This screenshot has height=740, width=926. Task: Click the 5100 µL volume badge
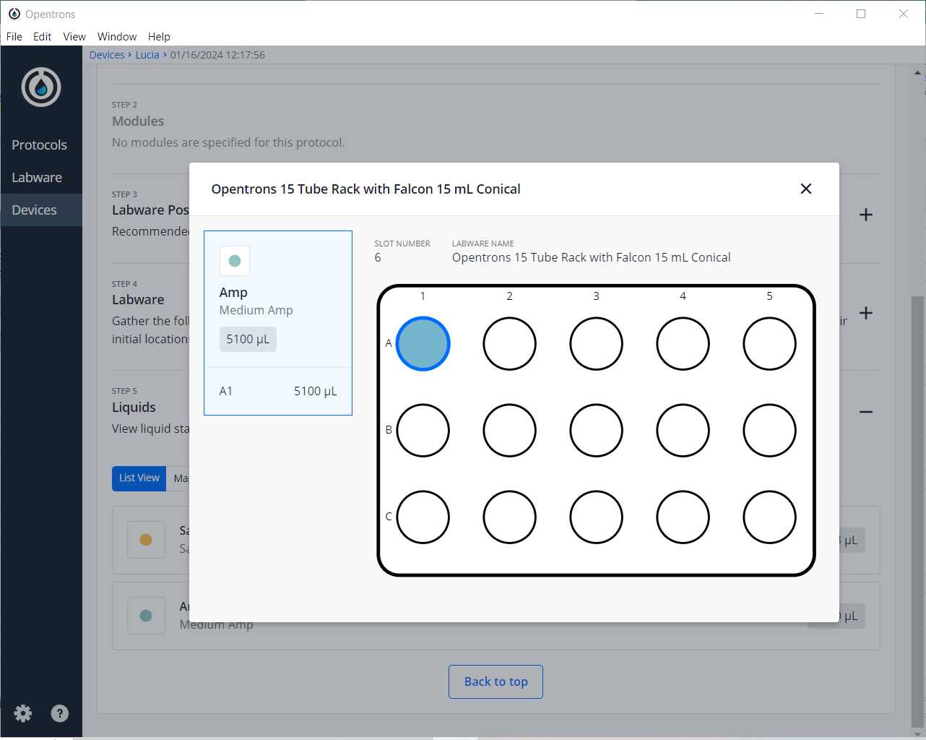pos(248,339)
